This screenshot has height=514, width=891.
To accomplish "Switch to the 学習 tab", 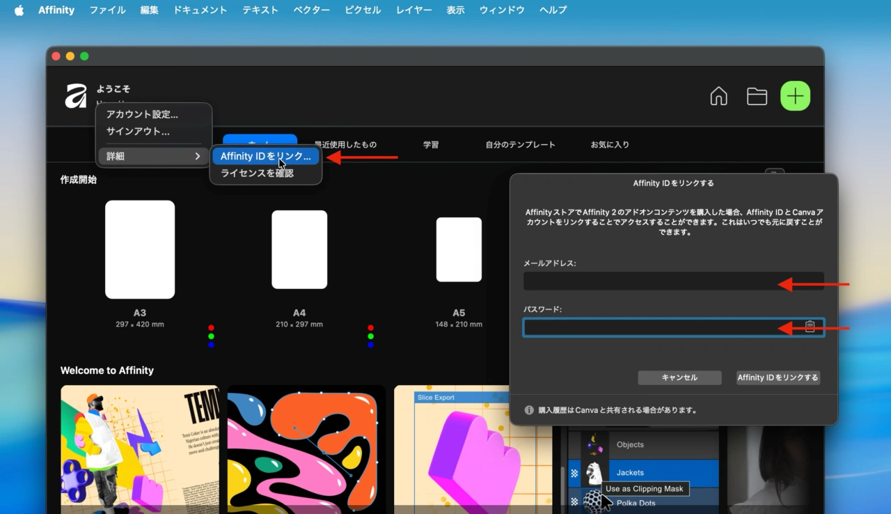I will [431, 144].
